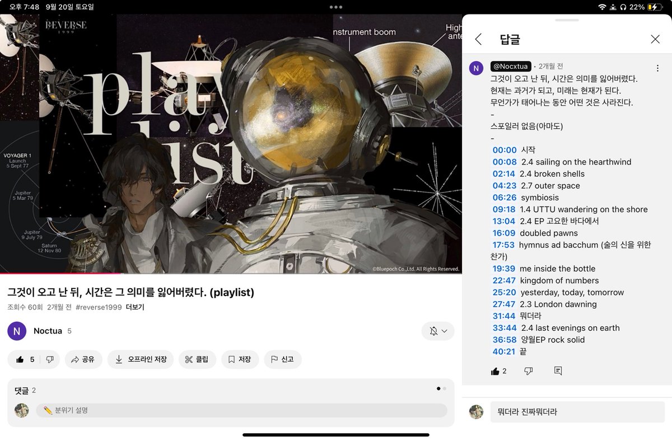The width and height of the screenshot is (672, 441).
Task: Like the video with thumbs-up button
Action: pos(25,359)
